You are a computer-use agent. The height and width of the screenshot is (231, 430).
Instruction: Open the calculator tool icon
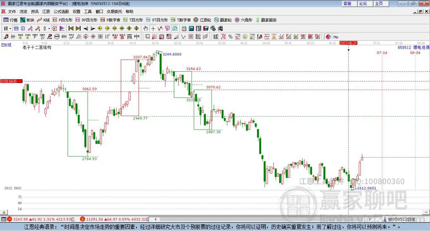(191, 29)
